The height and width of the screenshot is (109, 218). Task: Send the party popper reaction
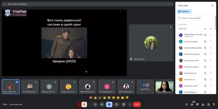100,98
